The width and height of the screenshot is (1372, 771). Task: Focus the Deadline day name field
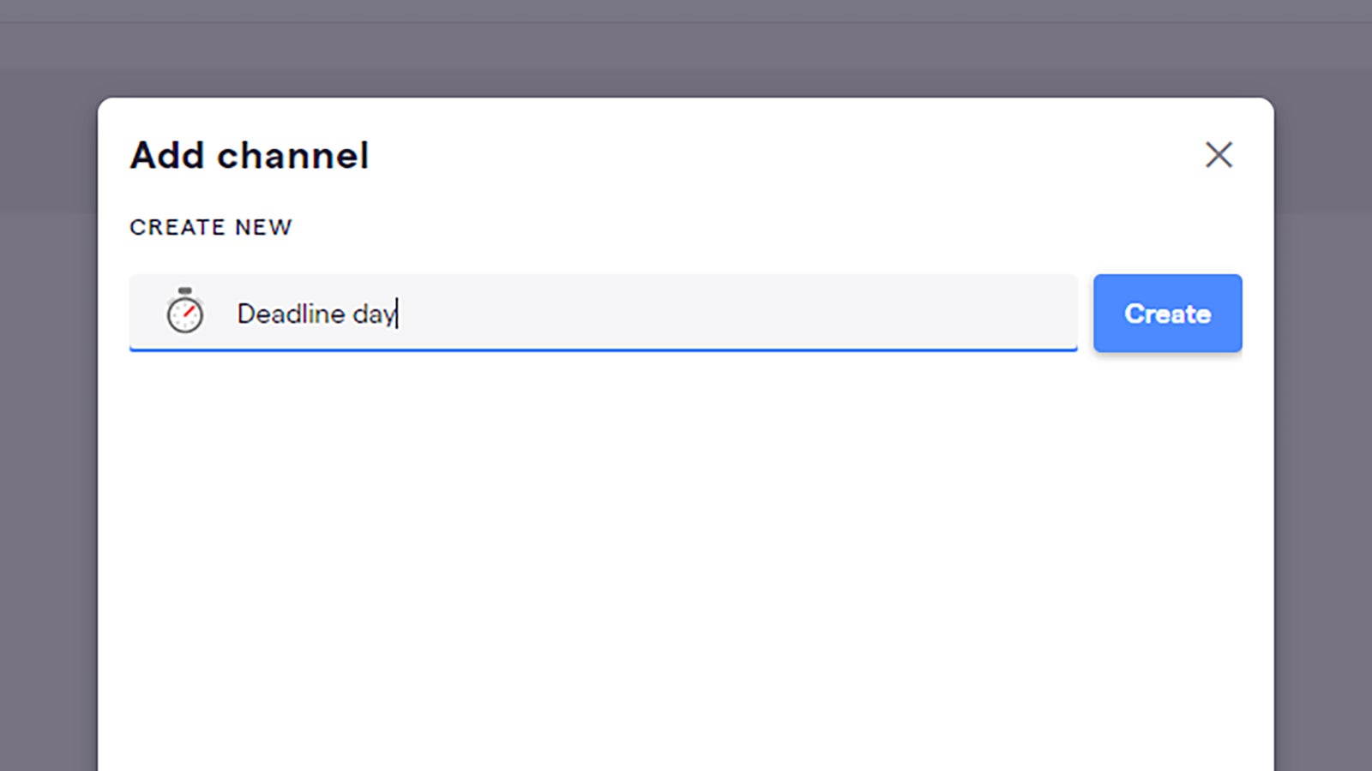pyautogui.click(x=603, y=313)
